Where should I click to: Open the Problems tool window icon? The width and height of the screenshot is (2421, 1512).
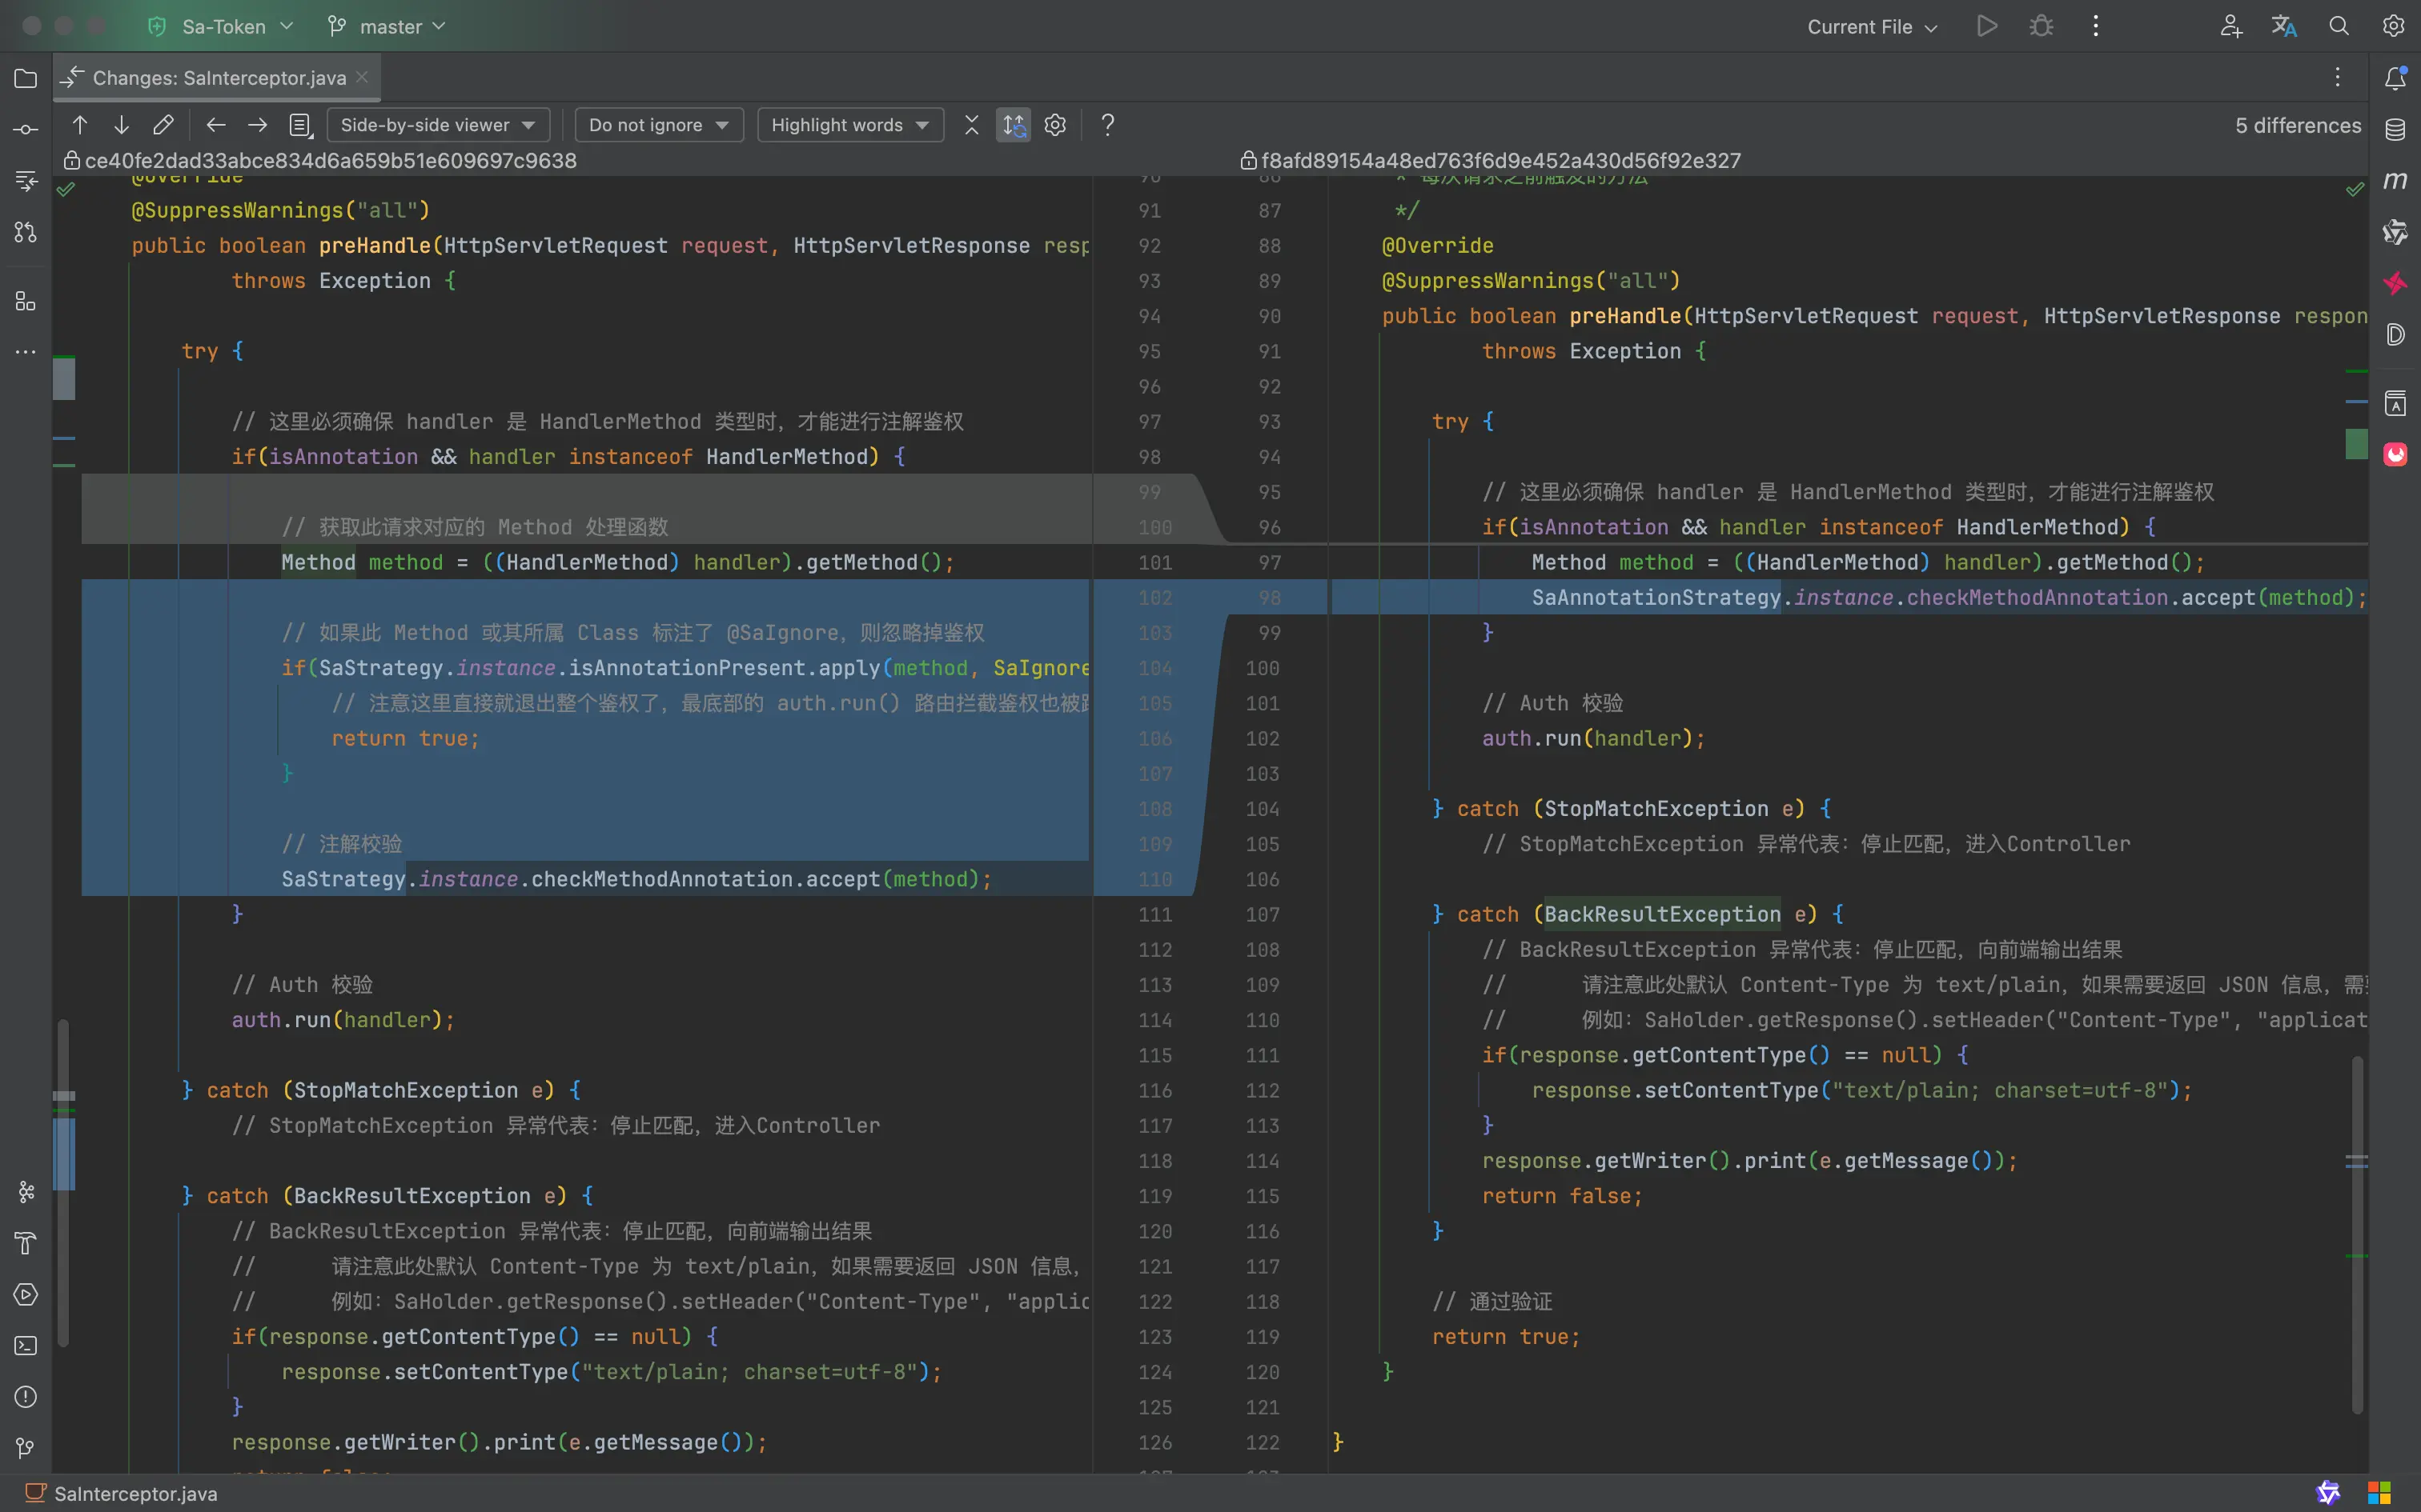[x=26, y=1396]
